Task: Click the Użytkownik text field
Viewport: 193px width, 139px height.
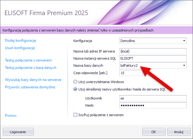Action: (153, 98)
